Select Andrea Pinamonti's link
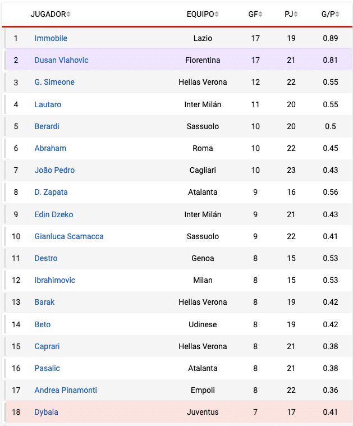Image resolution: width=353 pixels, height=426 pixels. point(66,390)
